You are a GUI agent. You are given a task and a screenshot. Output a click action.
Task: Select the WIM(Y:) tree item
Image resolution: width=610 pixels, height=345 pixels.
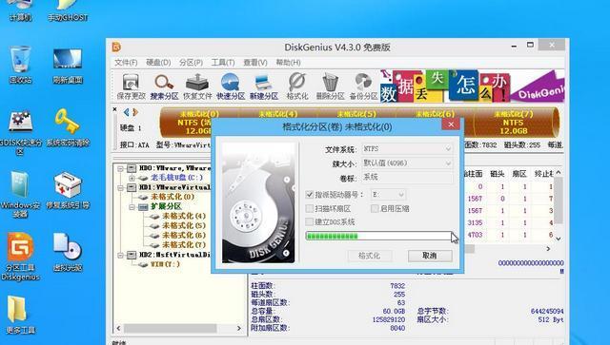tap(165, 264)
